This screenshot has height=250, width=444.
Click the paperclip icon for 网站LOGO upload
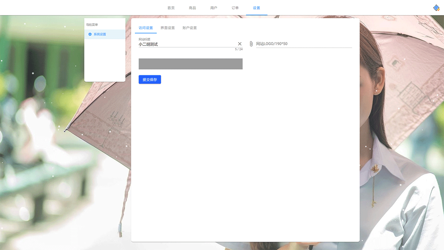(251, 44)
